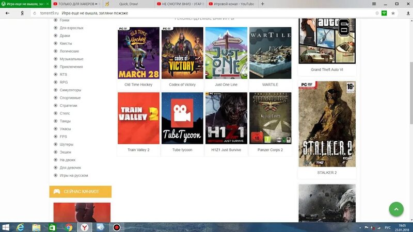Viewport: 413px width, 232px height.
Task: Open the Train Valley 2 cover
Action: click(x=138, y=118)
